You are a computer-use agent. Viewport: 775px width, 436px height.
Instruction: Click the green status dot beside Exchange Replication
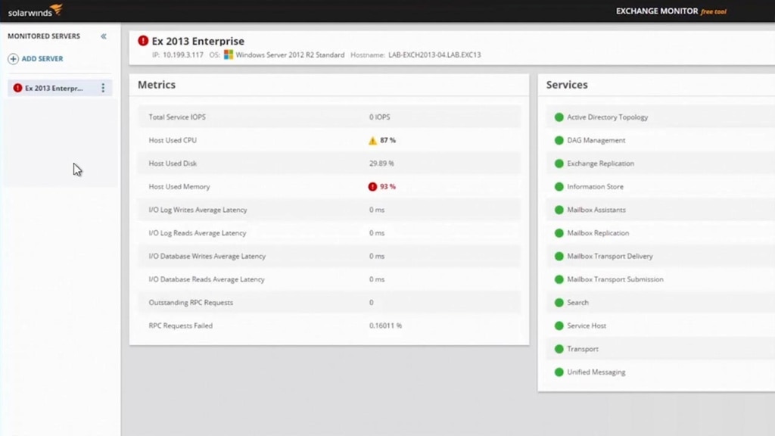click(x=558, y=163)
